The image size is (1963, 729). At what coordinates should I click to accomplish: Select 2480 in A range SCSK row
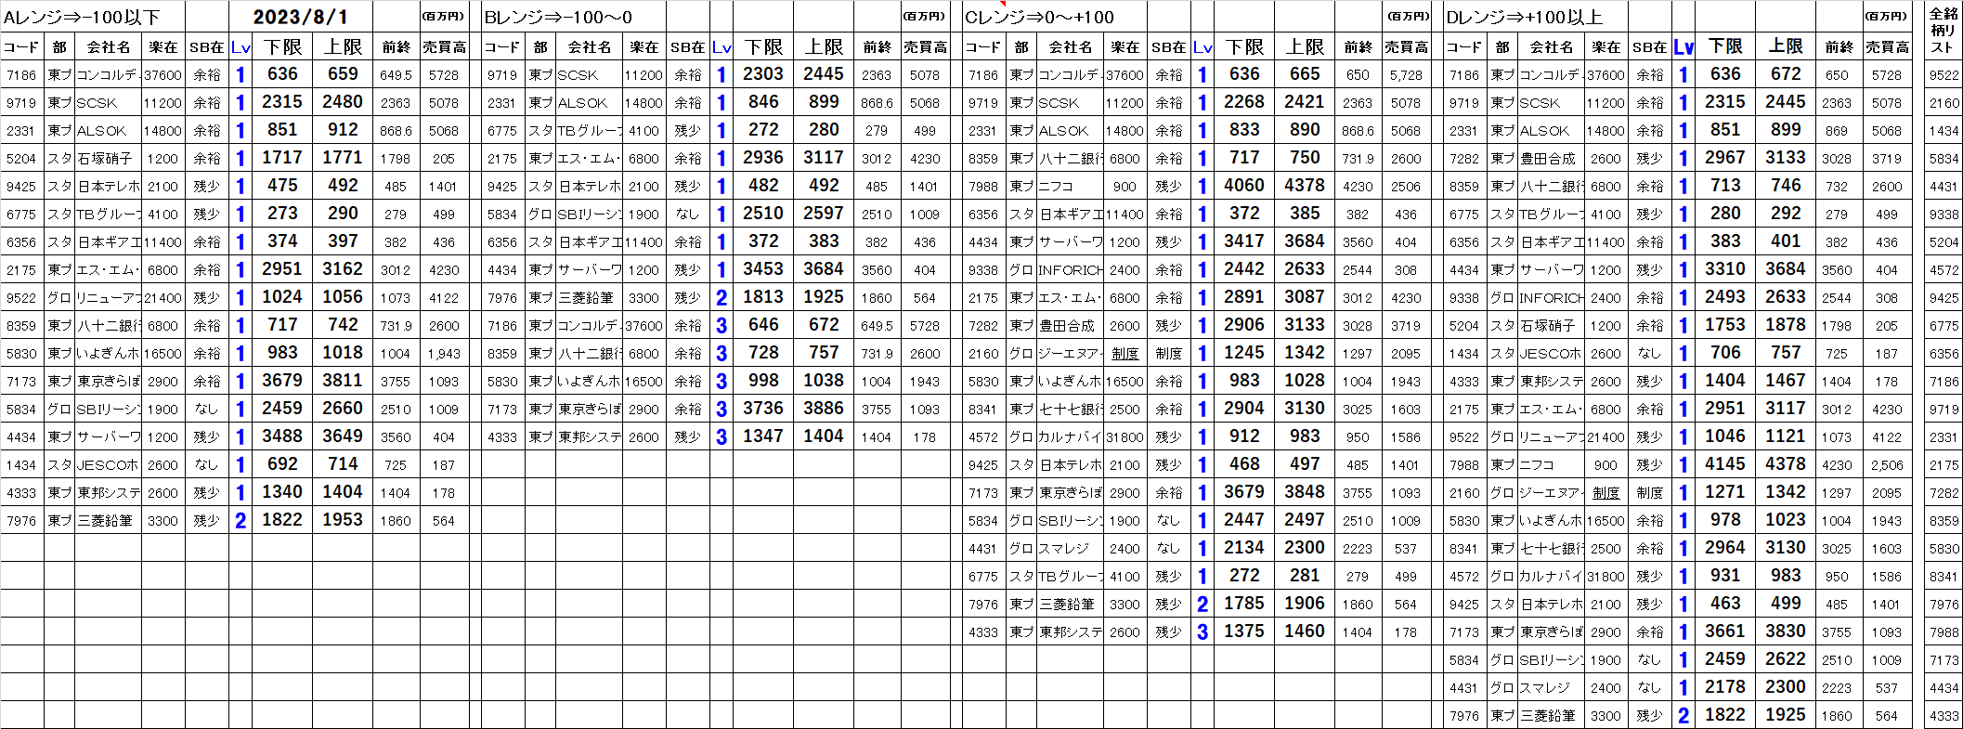click(343, 102)
